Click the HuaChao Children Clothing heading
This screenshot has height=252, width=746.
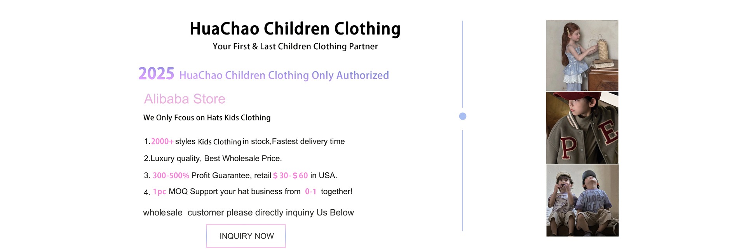coord(295,29)
